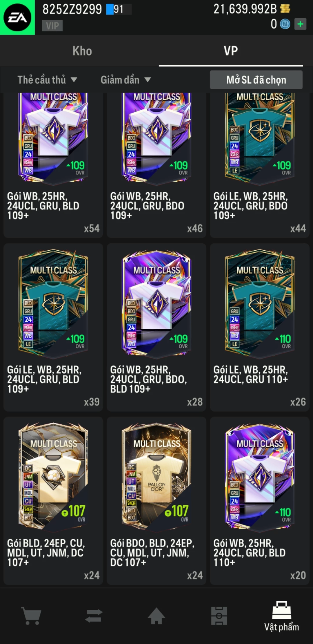Select the Ballon d'Or 107 OVR pack
The width and height of the screenshot is (313, 644).
pos(156,501)
